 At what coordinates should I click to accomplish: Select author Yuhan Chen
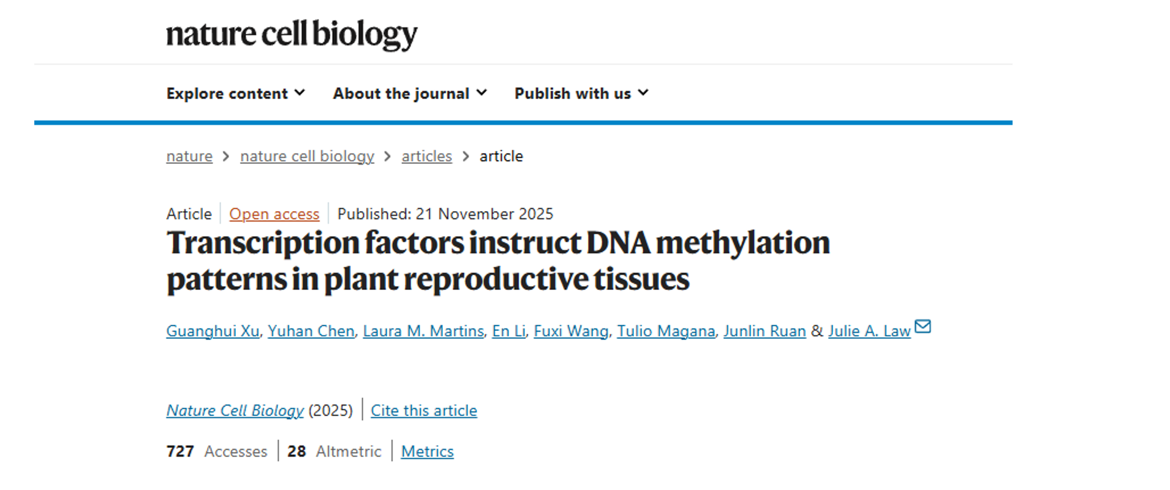pyautogui.click(x=311, y=331)
